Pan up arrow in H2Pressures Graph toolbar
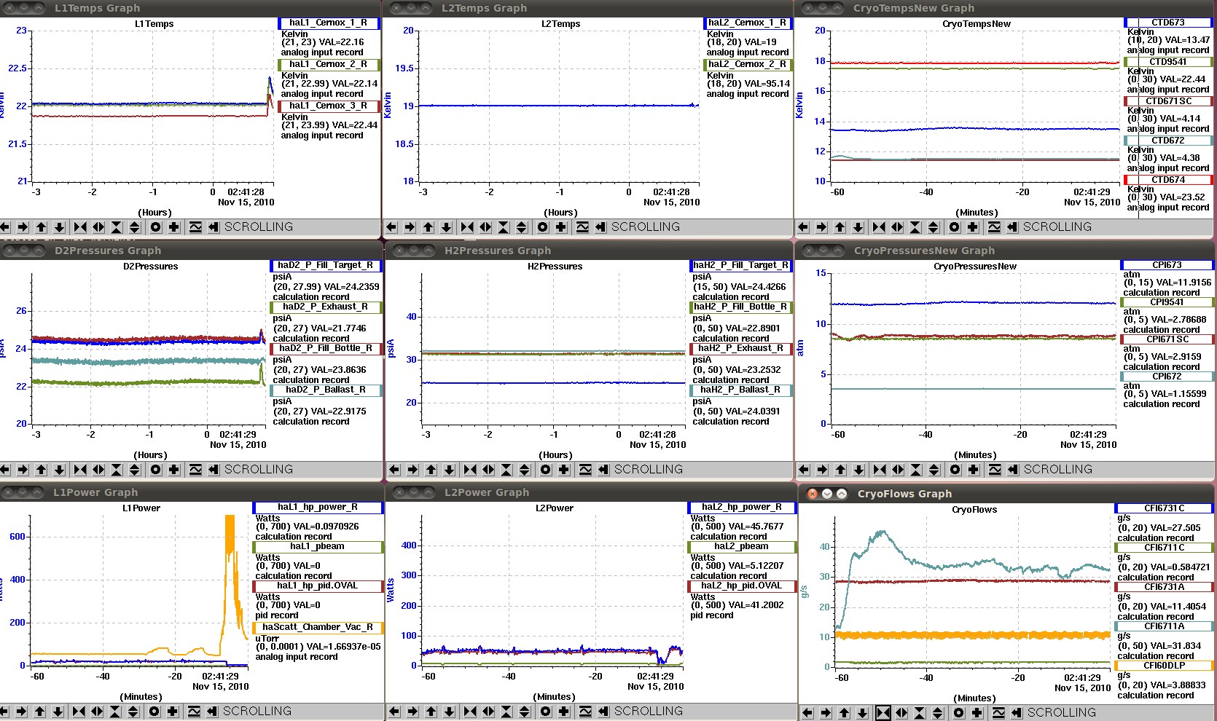Viewport: 1217px width, 721px height. [x=431, y=470]
